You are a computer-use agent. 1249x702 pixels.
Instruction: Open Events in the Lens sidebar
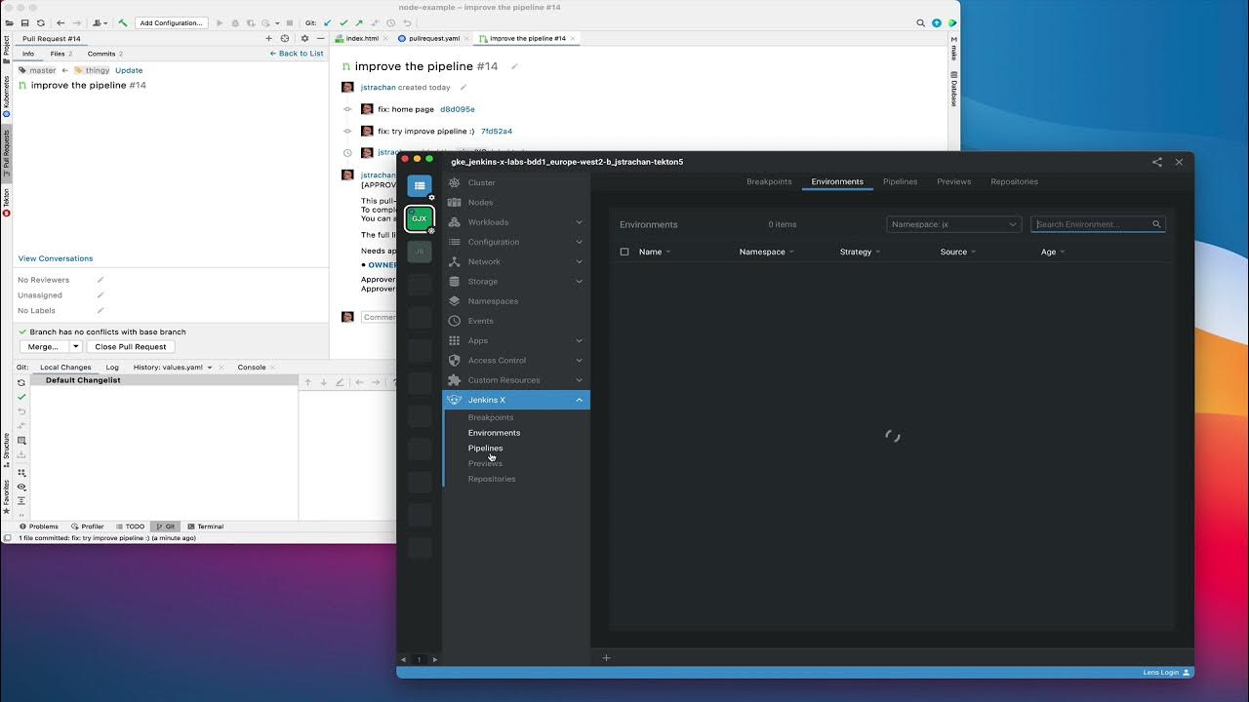[515, 321]
